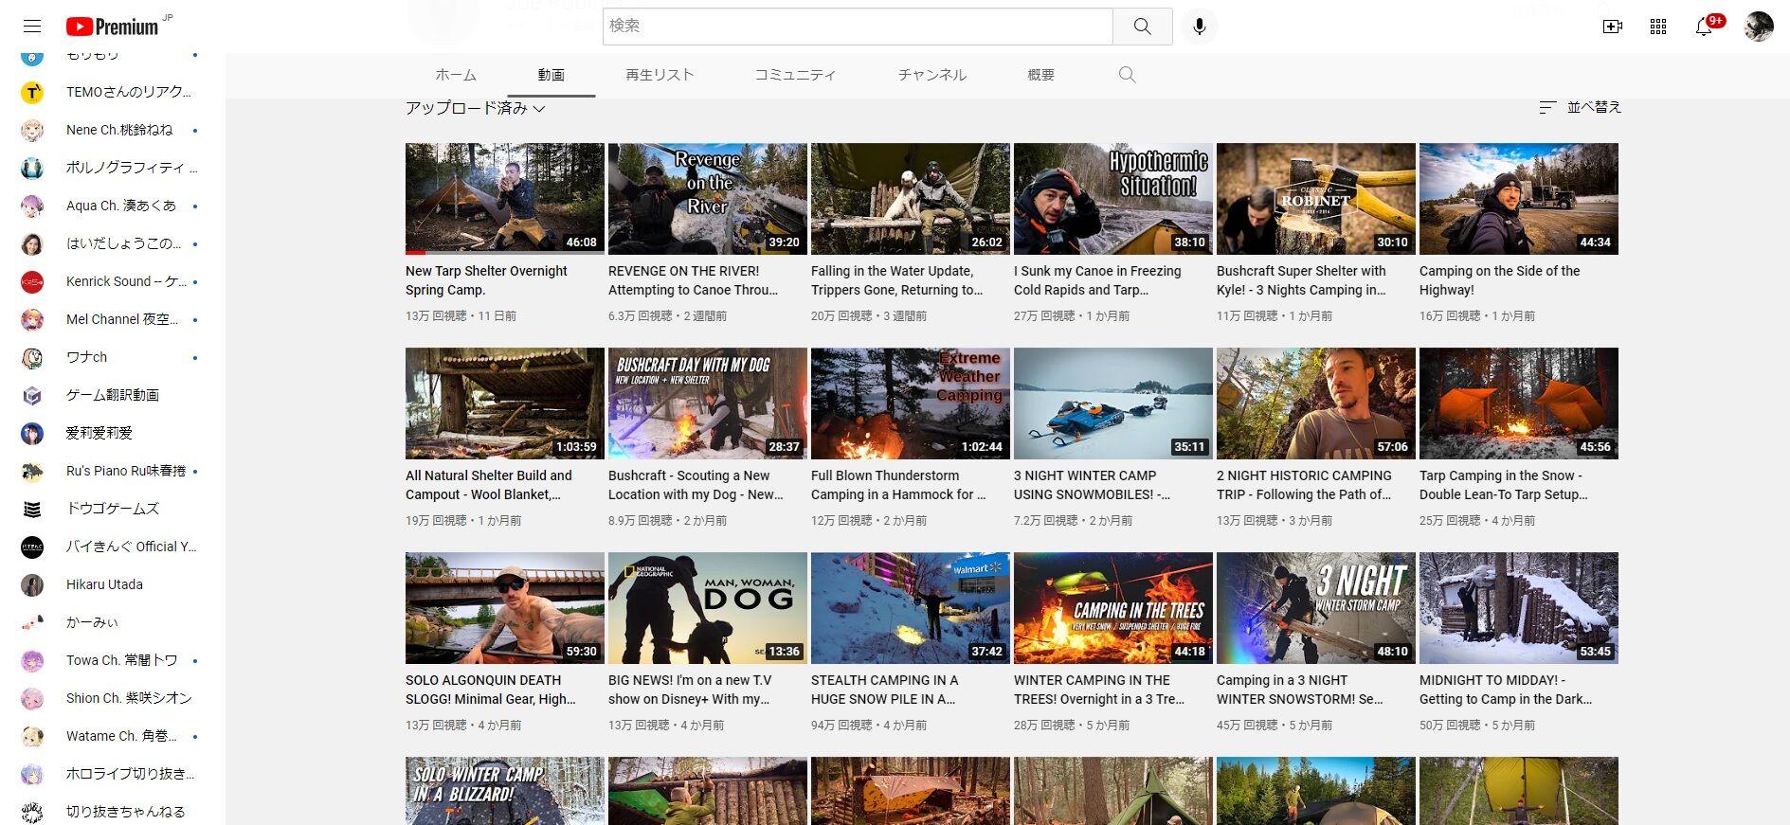Play the Tarp Camping in the Snow thumbnail
Image resolution: width=1790 pixels, height=825 pixels.
1519,404
